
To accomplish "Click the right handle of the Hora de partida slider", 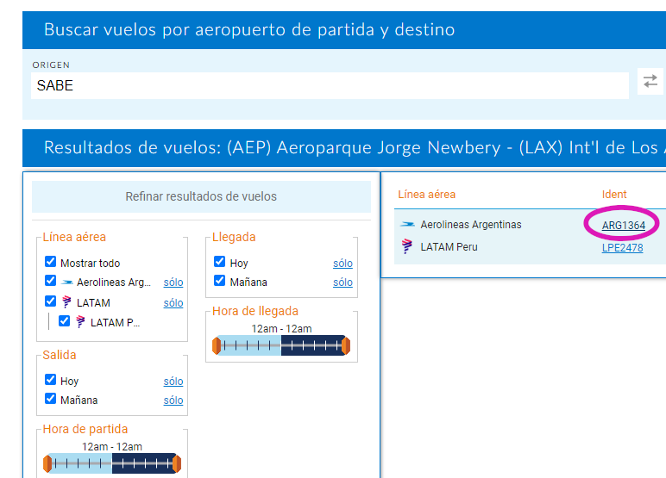I will click(x=177, y=464).
